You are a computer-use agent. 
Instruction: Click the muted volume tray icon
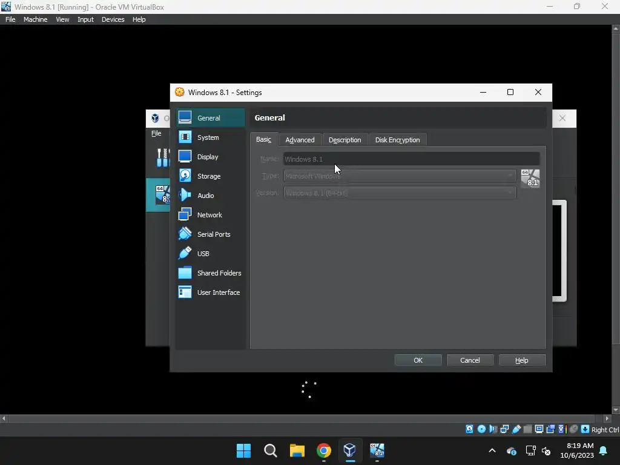(x=546, y=450)
